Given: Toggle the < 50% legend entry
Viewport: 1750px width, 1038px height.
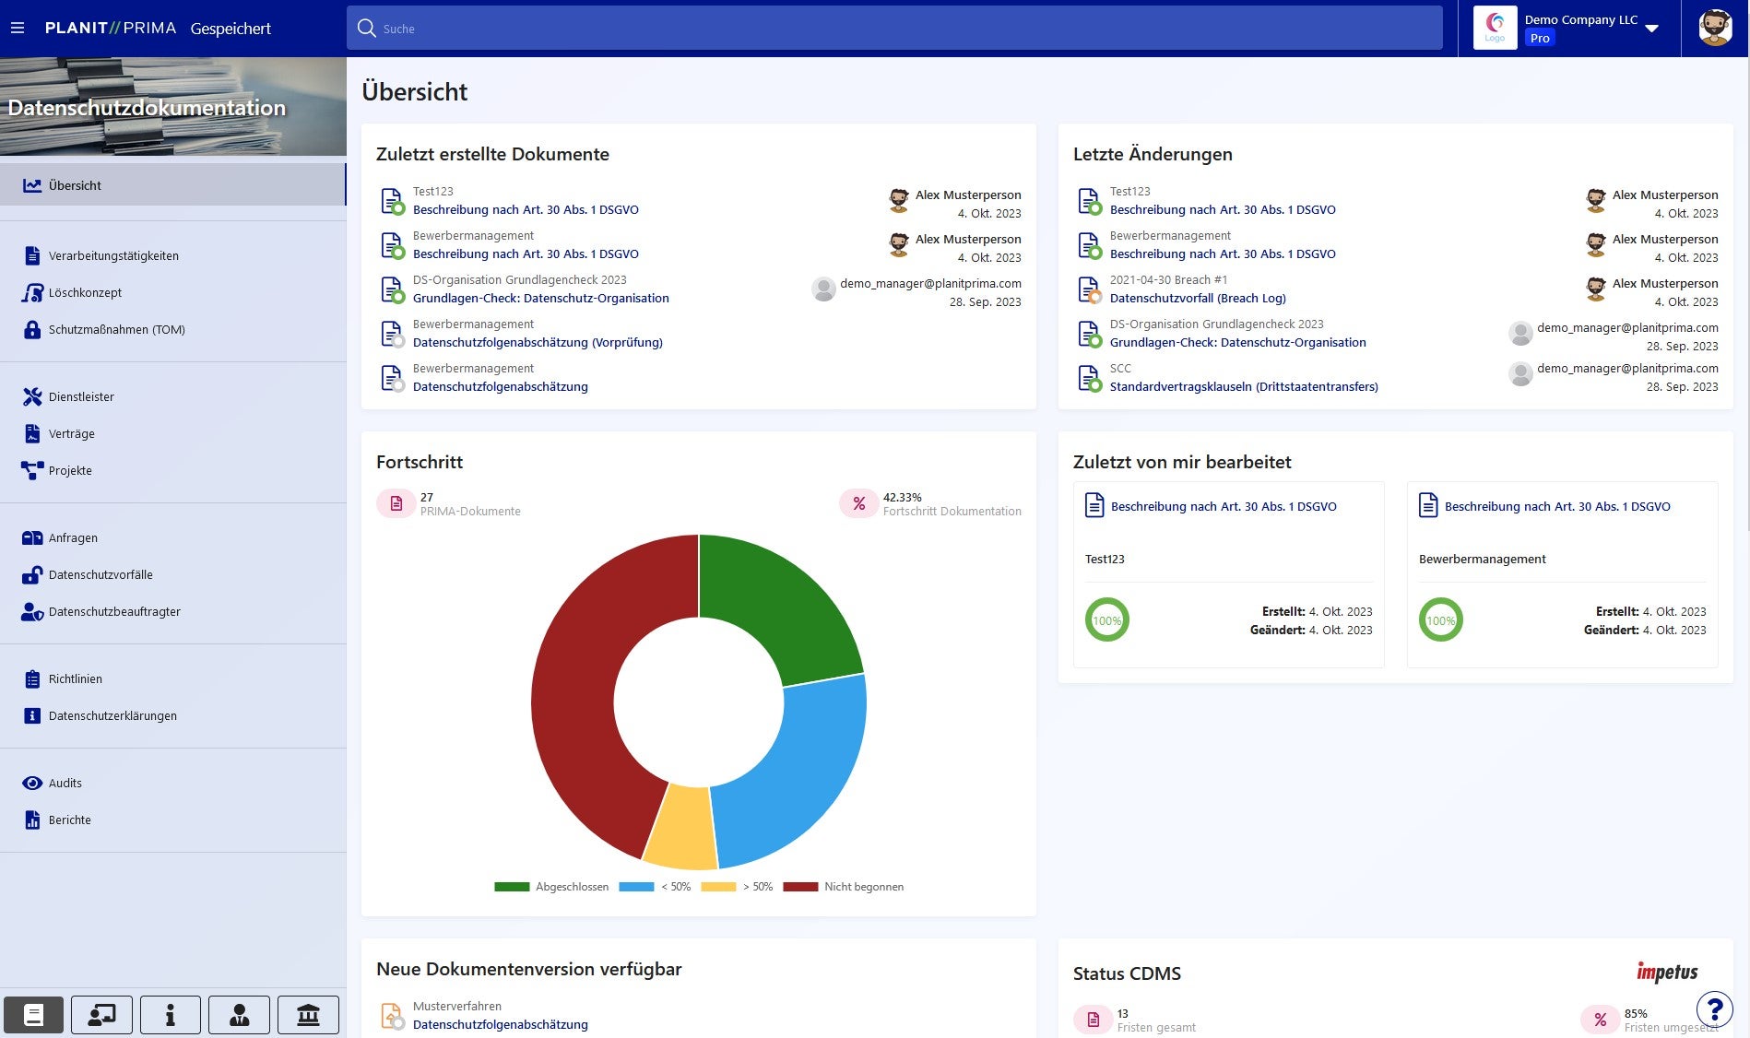Looking at the screenshot, I should (655, 887).
